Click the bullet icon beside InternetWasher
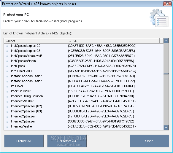This screenshot has width=173, height=153. [7, 127]
